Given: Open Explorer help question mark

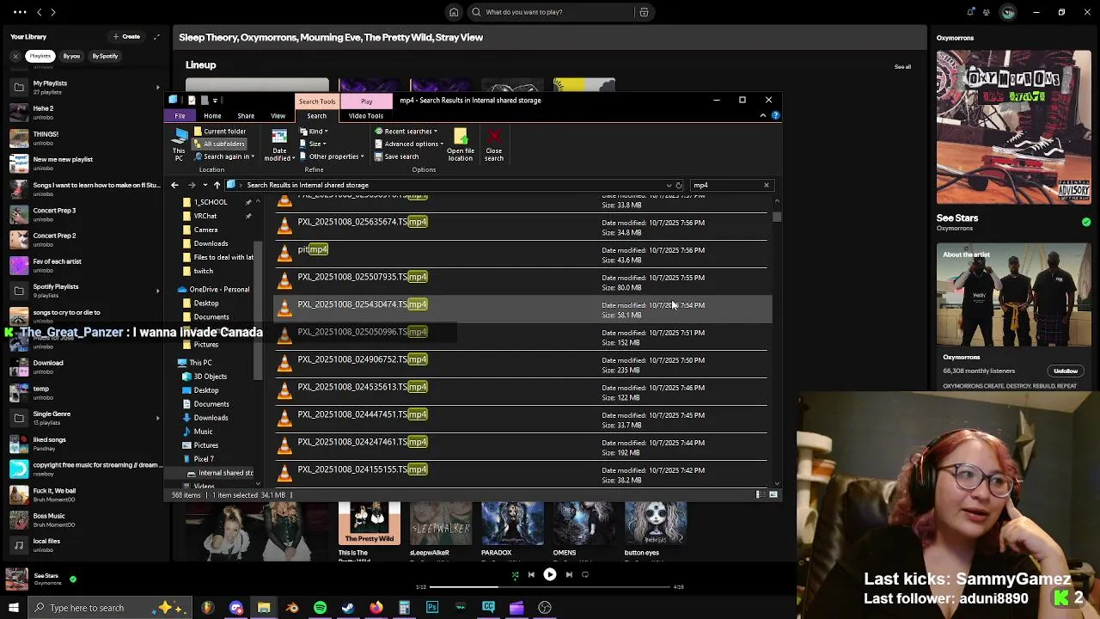Looking at the screenshot, I should coord(775,115).
